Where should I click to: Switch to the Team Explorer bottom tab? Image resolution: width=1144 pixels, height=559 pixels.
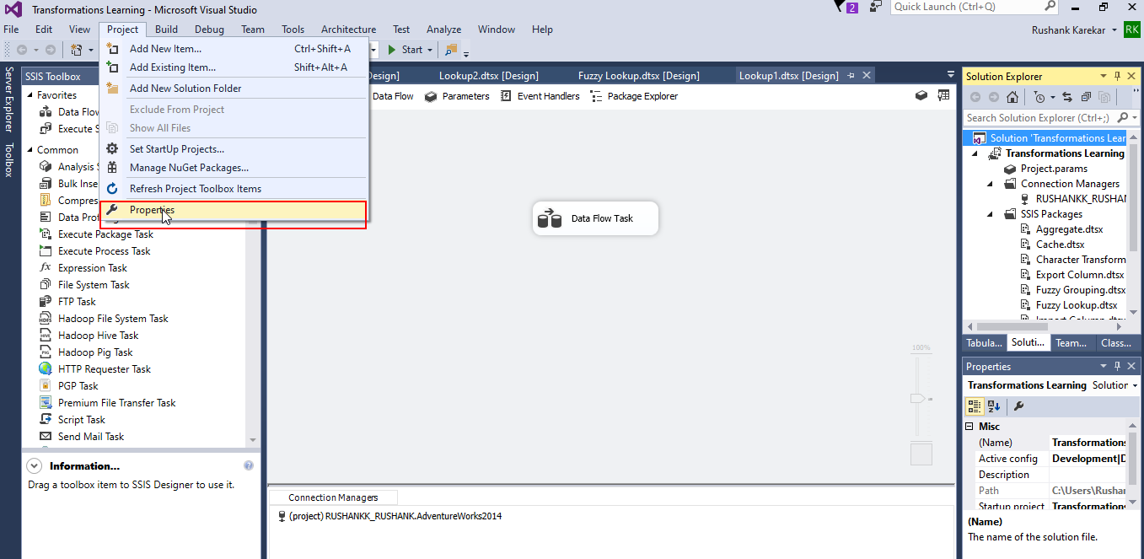click(x=1071, y=343)
